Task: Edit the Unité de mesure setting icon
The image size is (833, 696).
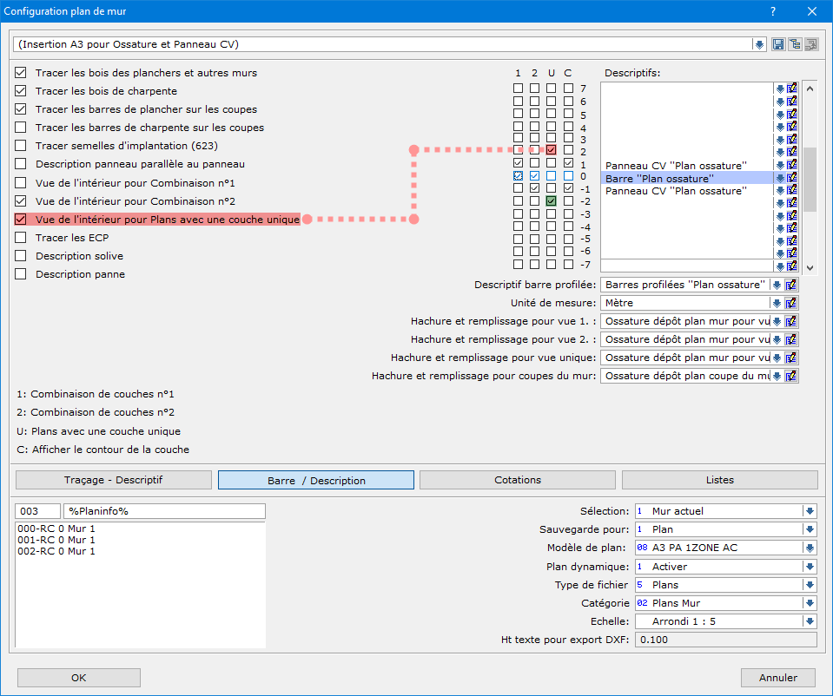Action: (x=792, y=303)
